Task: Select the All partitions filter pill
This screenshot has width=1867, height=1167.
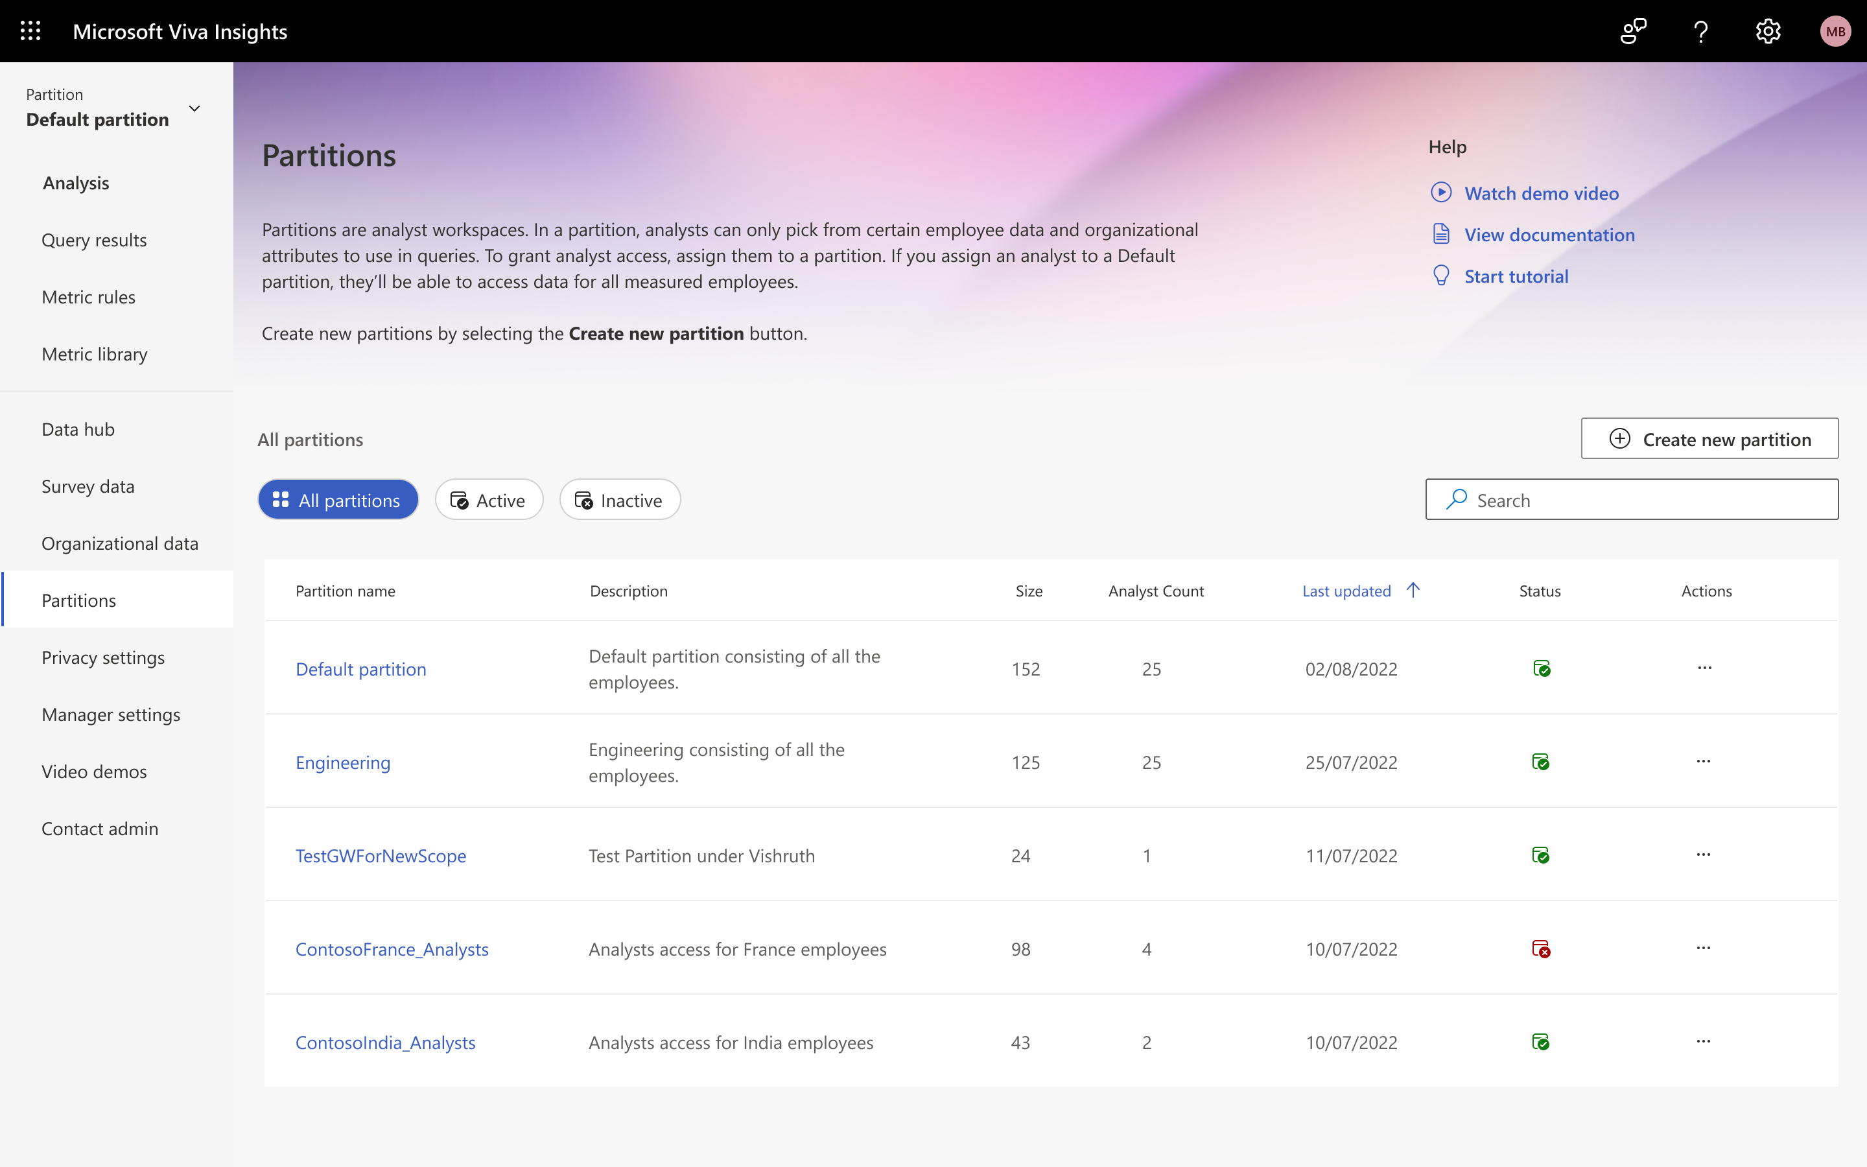Action: coord(338,500)
